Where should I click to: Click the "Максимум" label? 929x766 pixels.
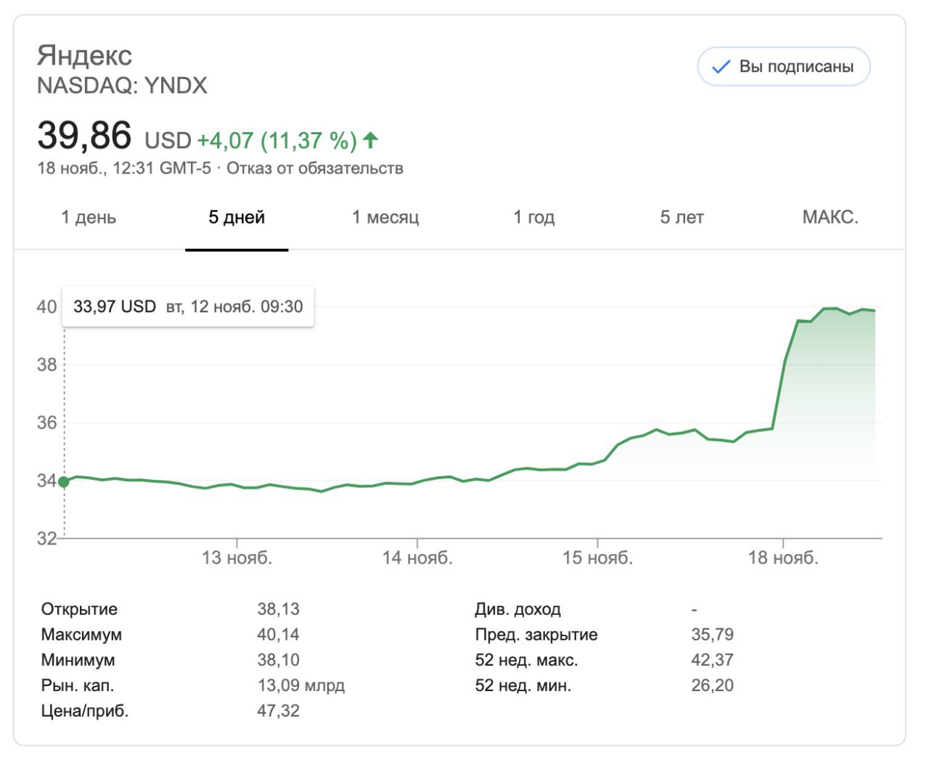pyautogui.click(x=81, y=635)
